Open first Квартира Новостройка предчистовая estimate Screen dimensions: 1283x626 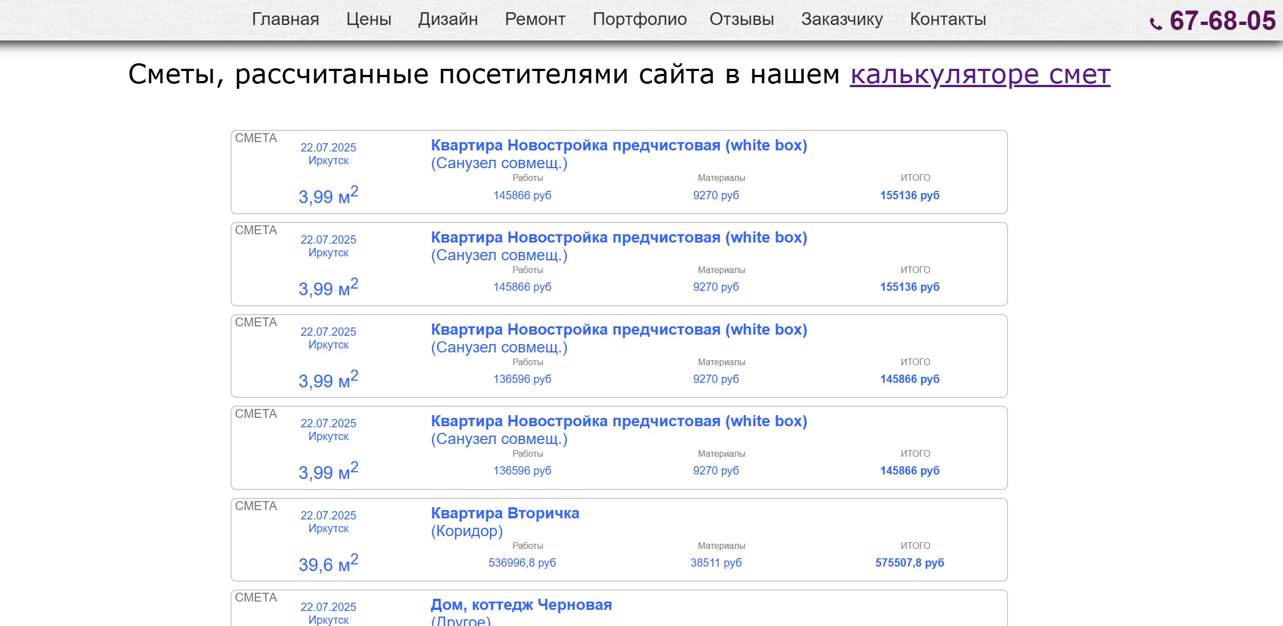click(619, 145)
